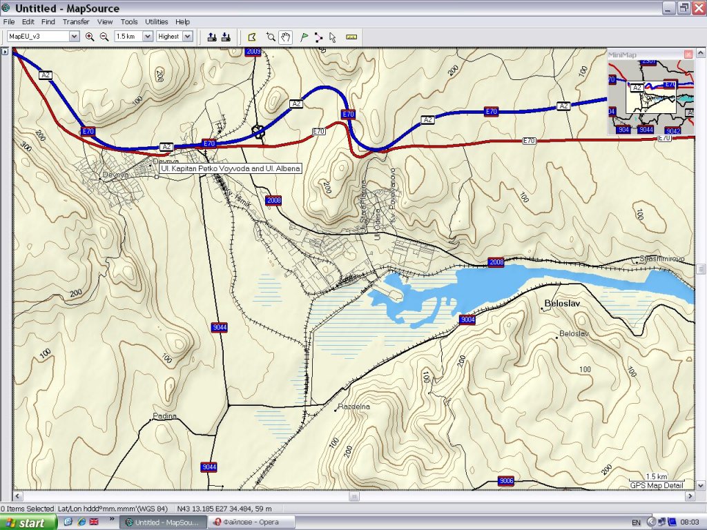
Task: Click the Razdelna town label
Action: coord(354,406)
